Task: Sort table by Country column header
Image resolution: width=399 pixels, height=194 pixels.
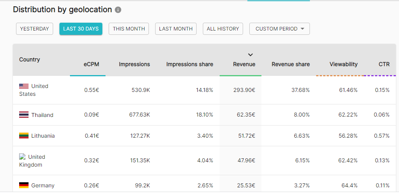Action: pos(30,59)
